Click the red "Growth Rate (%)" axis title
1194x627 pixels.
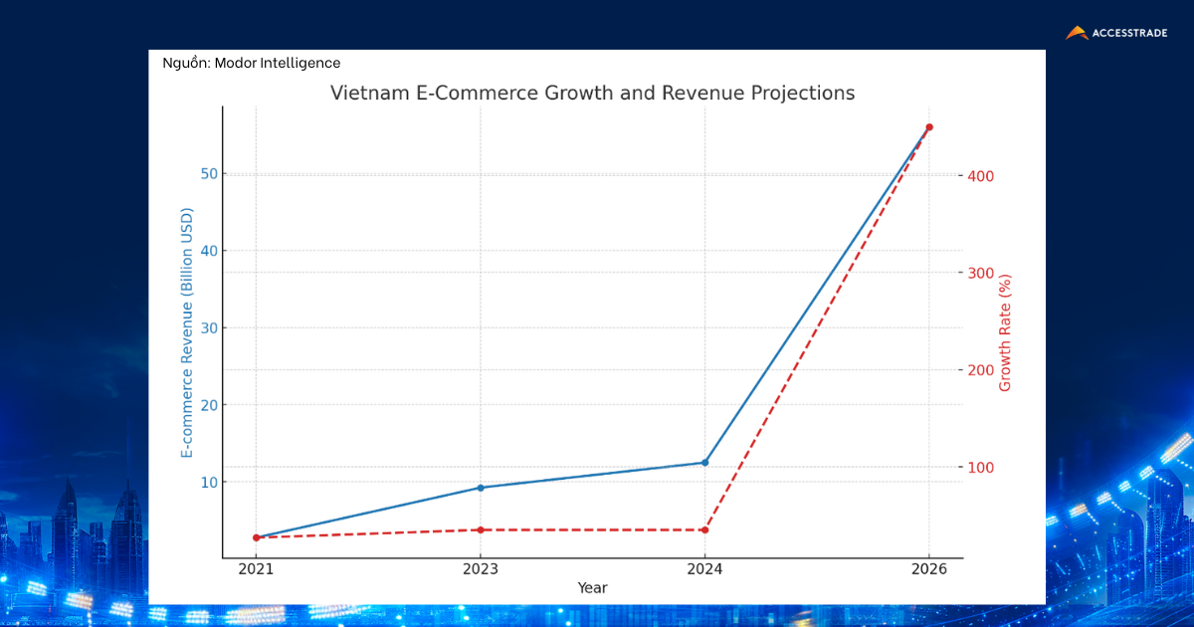tap(1005, 332)
